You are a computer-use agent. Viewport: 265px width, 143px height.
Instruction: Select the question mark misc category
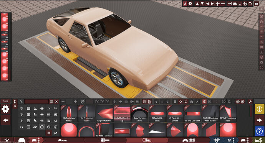pos(55,127)
